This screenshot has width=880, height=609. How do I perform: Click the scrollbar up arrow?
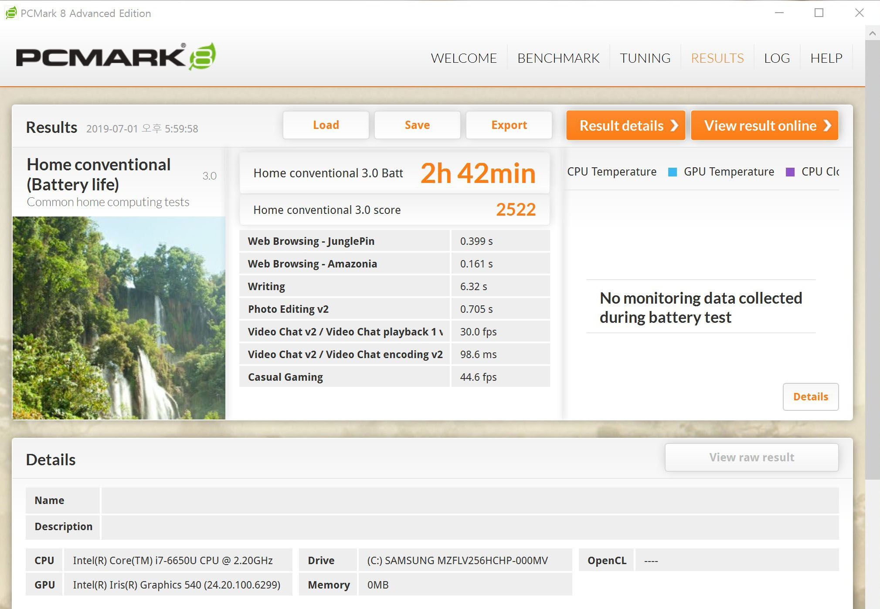[x=872, y=34]
